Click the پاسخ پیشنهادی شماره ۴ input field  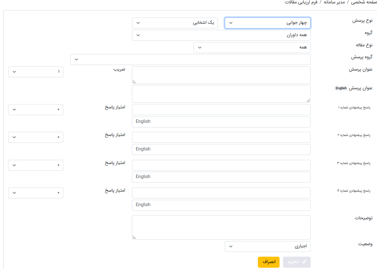click(x=221, y=193)
